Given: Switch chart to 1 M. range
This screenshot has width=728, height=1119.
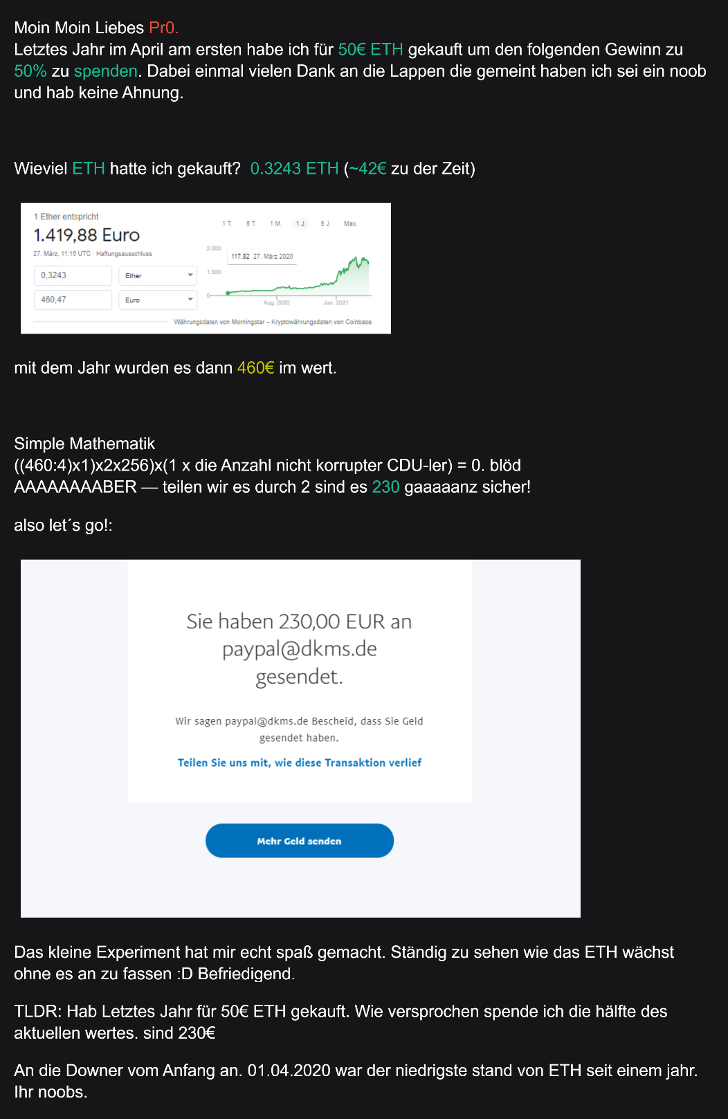Looking at the screenshot, I should (276, 224).
